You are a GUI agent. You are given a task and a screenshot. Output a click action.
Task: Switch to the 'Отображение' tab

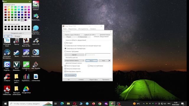82,37
